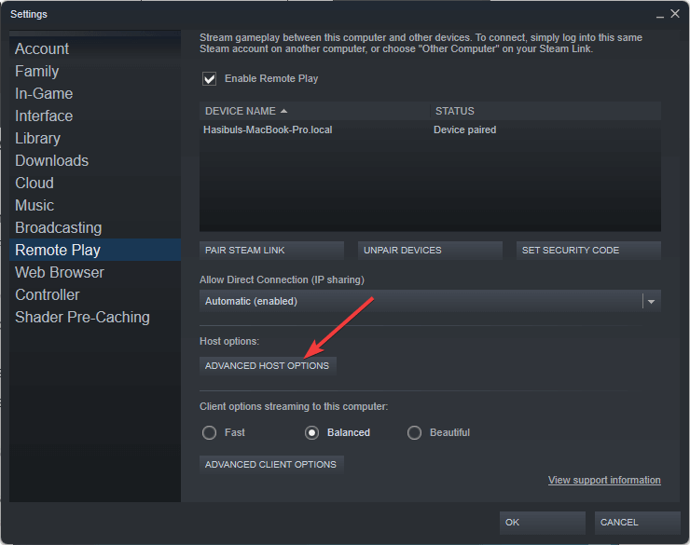Click Cancel to discard changes
This screenshot has width=690, height=545.
pos(637,523)
